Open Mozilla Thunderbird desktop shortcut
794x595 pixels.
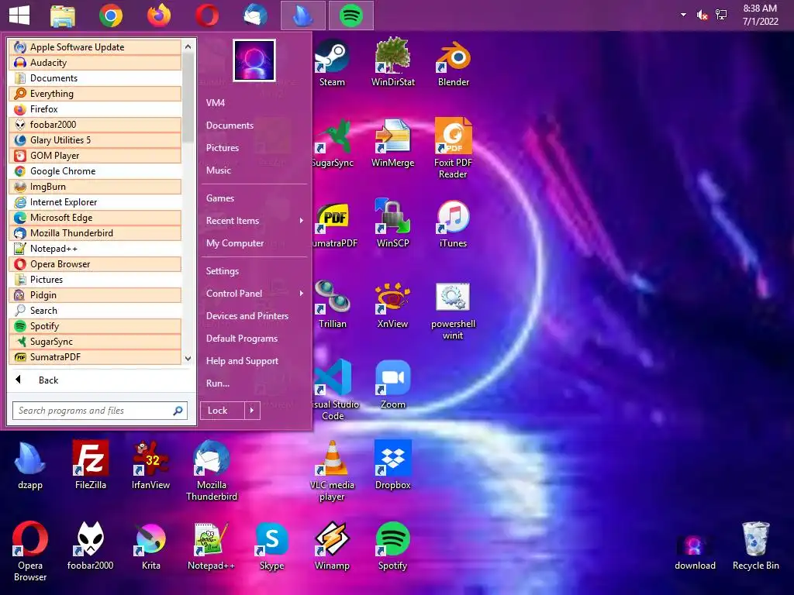click(x=211, y=470)
